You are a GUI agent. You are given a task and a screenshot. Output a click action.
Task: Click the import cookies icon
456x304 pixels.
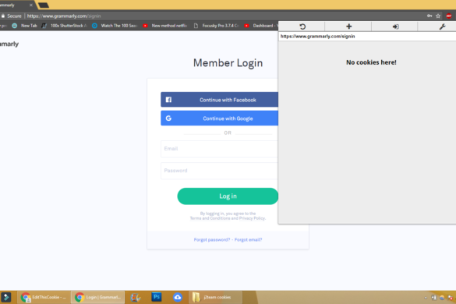click(x=395, y=27)
